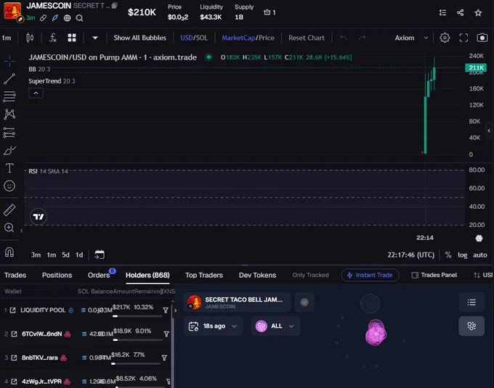This screenshot has width=494, height=388.
Task: Switch to the Trades tab
Action: pos(15,275)
